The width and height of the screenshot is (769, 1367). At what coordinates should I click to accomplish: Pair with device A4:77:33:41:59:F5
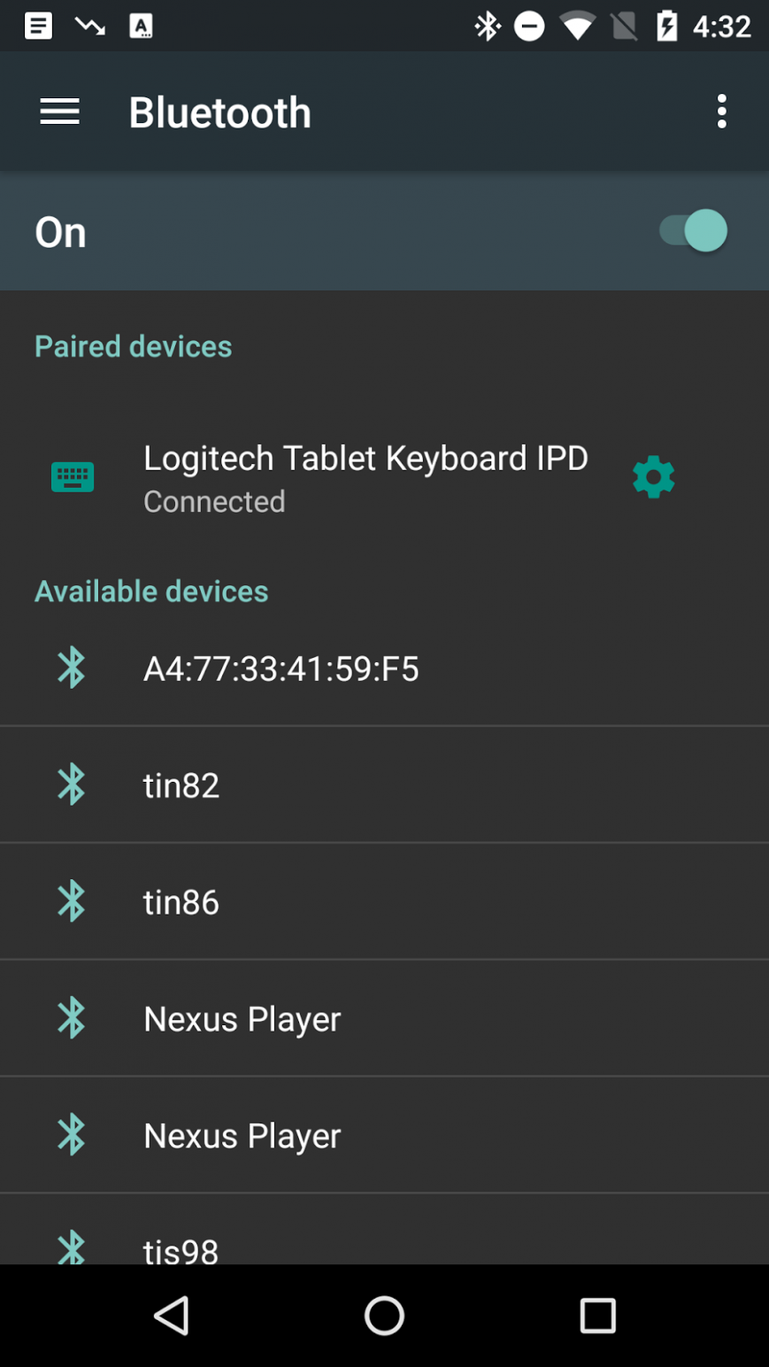tap(384, 668)
